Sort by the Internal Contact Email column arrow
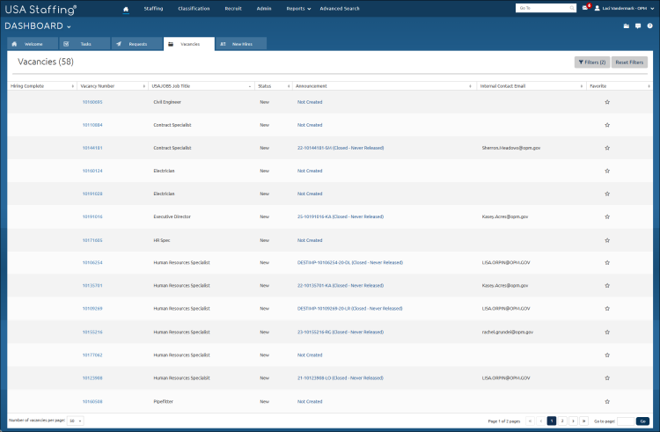 [x=582, y=86]
